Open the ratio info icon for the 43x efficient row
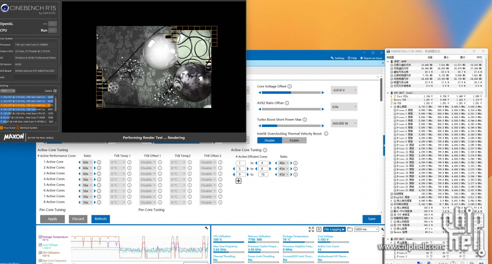 pyautogui.click(x=296, y=175)
